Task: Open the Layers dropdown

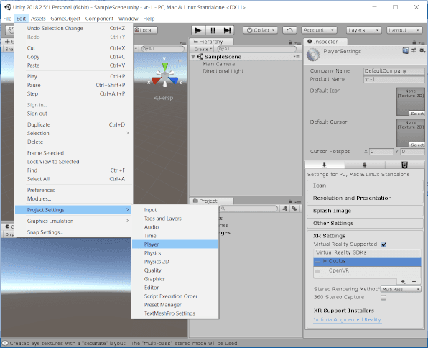Action: pyautogui.click(x=363, y=30)
